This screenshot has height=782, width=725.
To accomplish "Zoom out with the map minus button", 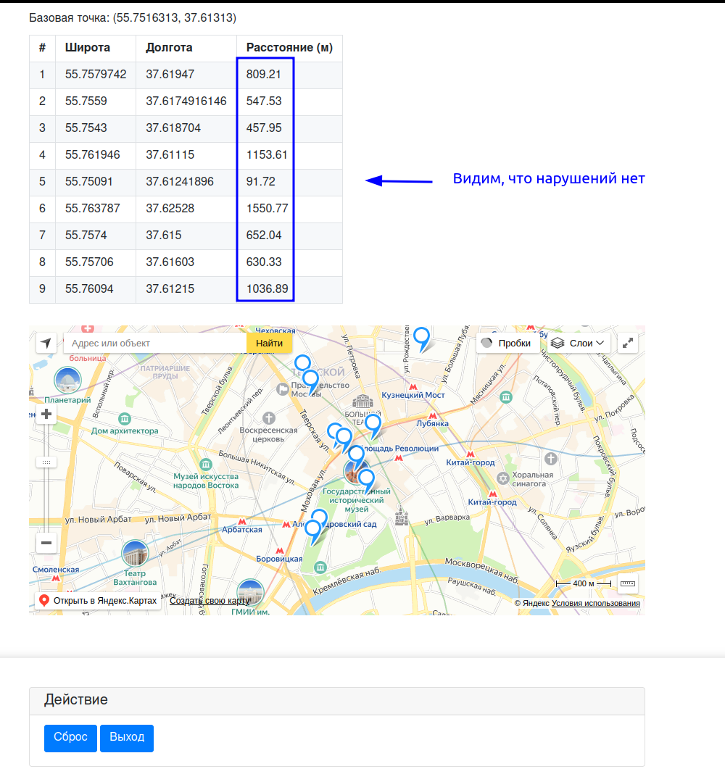I will pos(46,542).
